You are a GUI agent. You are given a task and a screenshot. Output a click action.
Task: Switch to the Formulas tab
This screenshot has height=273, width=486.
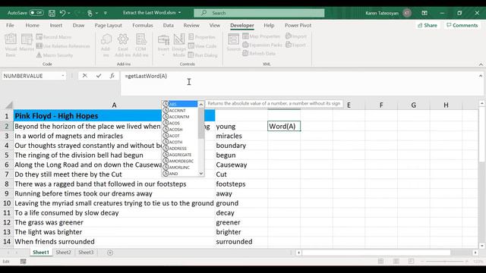(x=143, y=25)
